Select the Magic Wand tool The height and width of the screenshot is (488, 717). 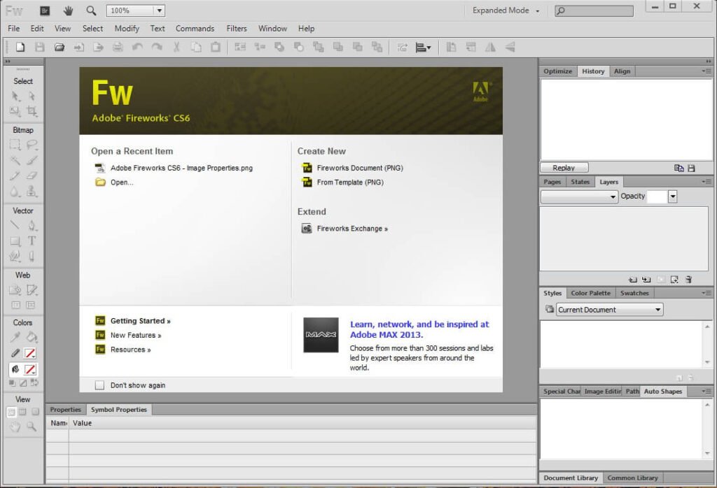pyautogui.click(x=15, y=160)
